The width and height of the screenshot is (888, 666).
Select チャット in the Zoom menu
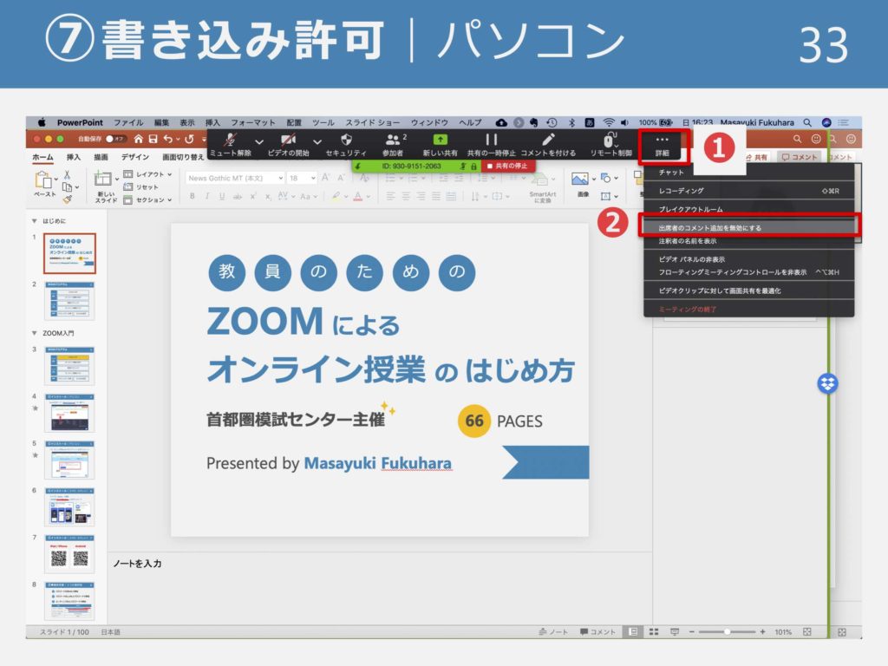coord(748,173)
